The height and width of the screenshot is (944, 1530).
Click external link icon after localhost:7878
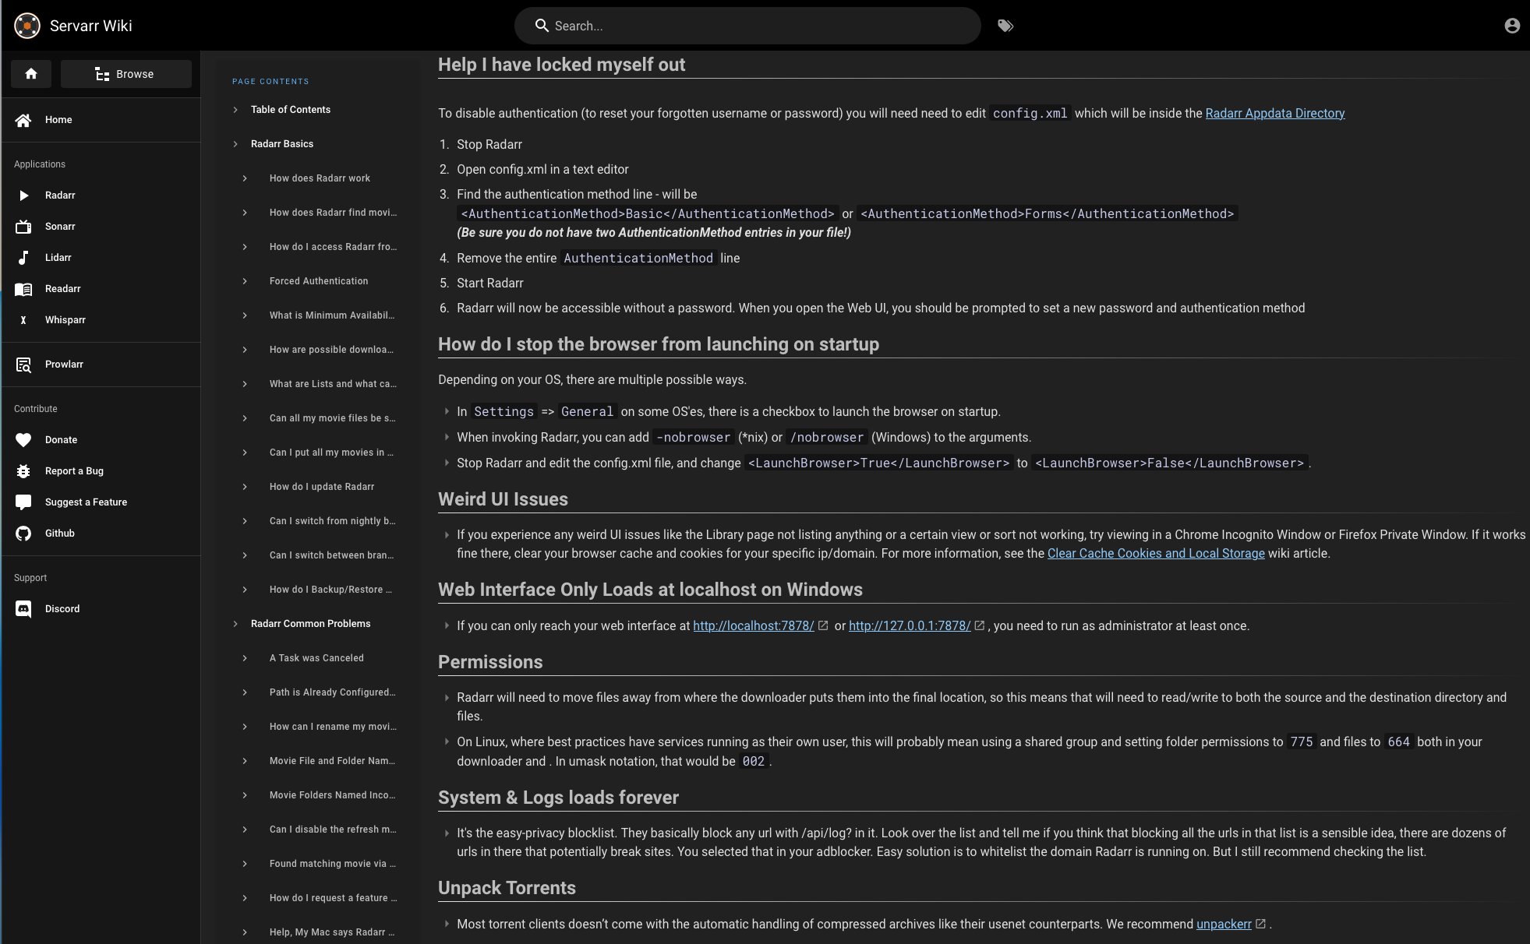[x=822, y=625]
